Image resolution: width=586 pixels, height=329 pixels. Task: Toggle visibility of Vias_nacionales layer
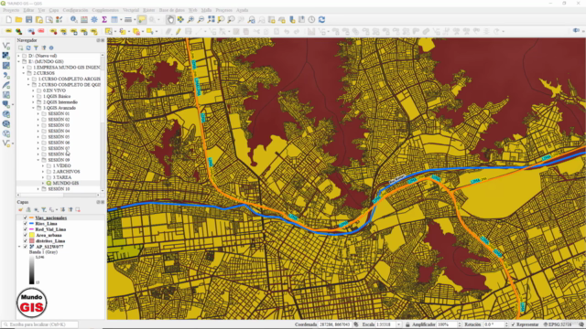(x=26, y=218)
